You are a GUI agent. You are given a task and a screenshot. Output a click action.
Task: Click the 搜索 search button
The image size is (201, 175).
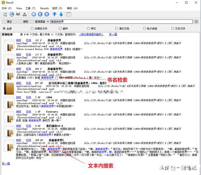point(26,22)
